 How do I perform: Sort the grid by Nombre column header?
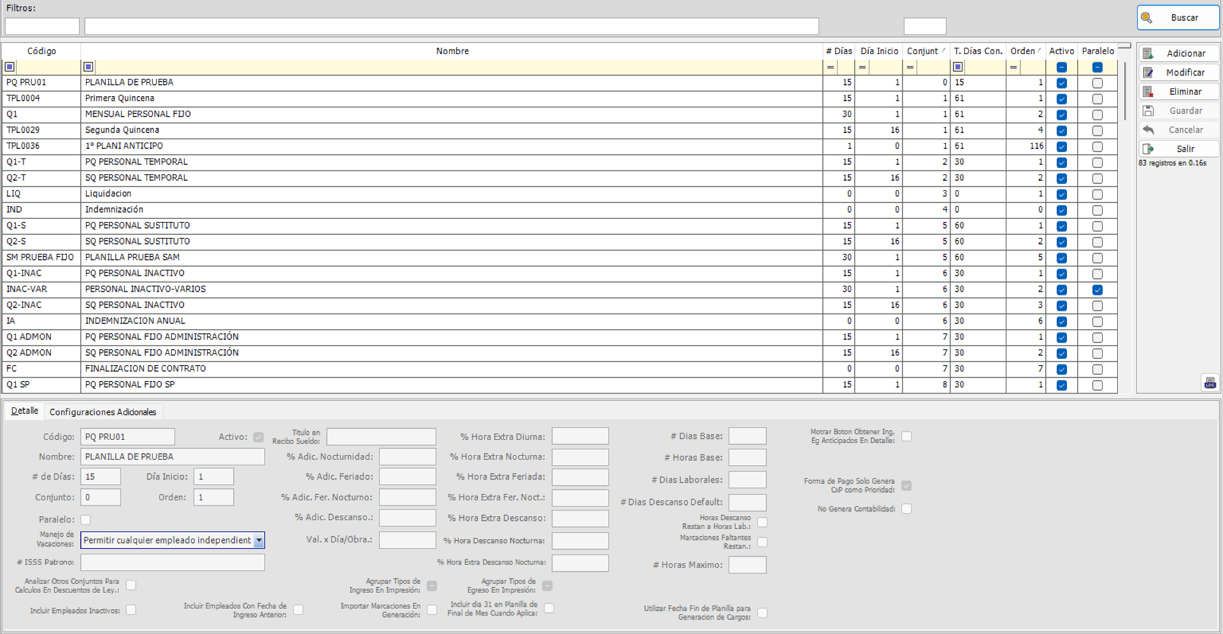[x=452, y=51]
